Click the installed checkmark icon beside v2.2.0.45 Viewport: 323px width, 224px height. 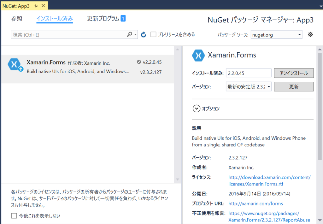pos(139,62)
